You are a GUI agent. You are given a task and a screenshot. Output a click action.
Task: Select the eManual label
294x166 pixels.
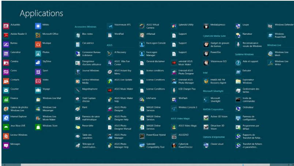[x=151, y=34]
